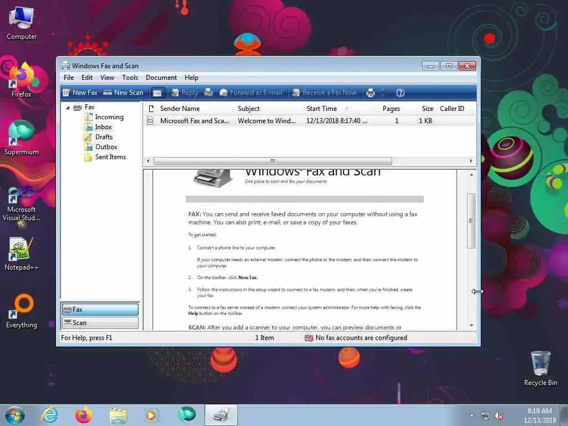Click Windows Fax and Scan title bar icon
Screen dimensions: 568x426
(x=65, y=65)
